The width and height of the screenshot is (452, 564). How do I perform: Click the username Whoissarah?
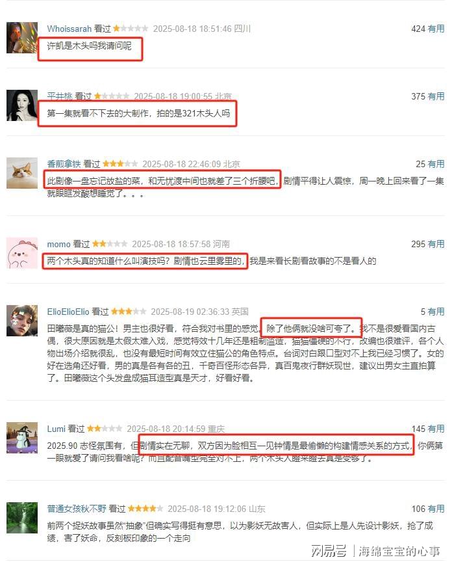[69, 29]
